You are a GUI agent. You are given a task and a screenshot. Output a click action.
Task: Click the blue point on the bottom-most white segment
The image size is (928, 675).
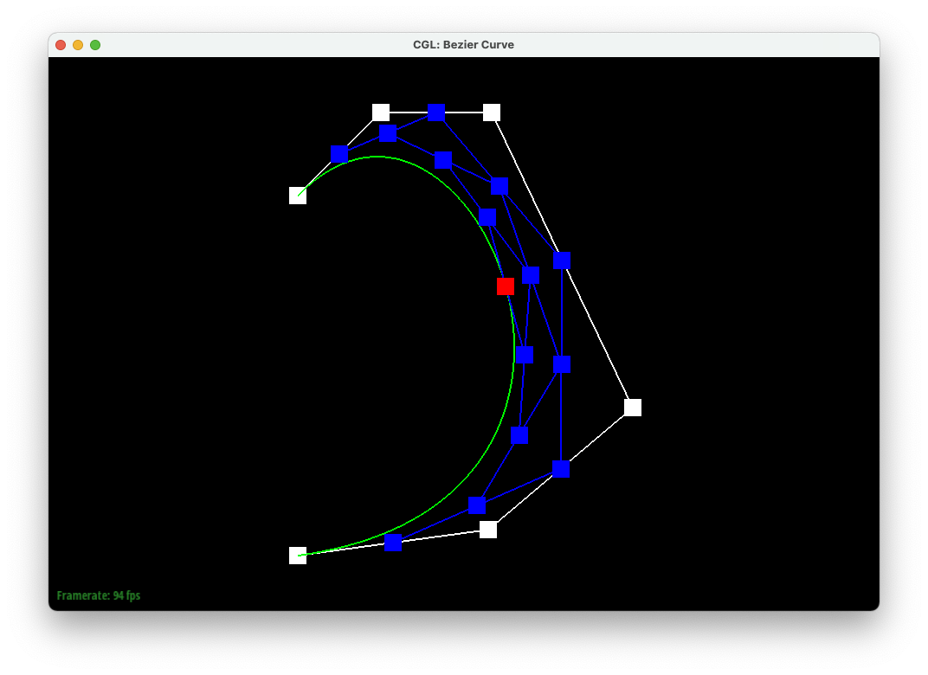click(x=393, y=543)
